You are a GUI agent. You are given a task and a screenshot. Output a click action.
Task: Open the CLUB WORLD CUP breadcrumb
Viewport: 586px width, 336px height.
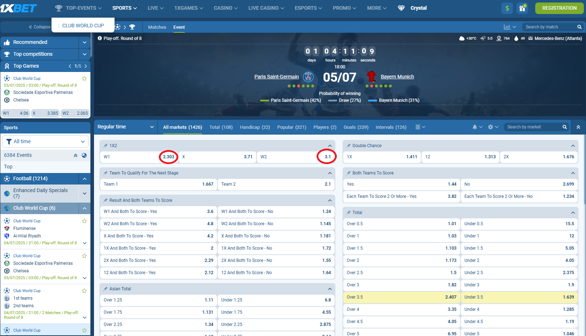83,26
